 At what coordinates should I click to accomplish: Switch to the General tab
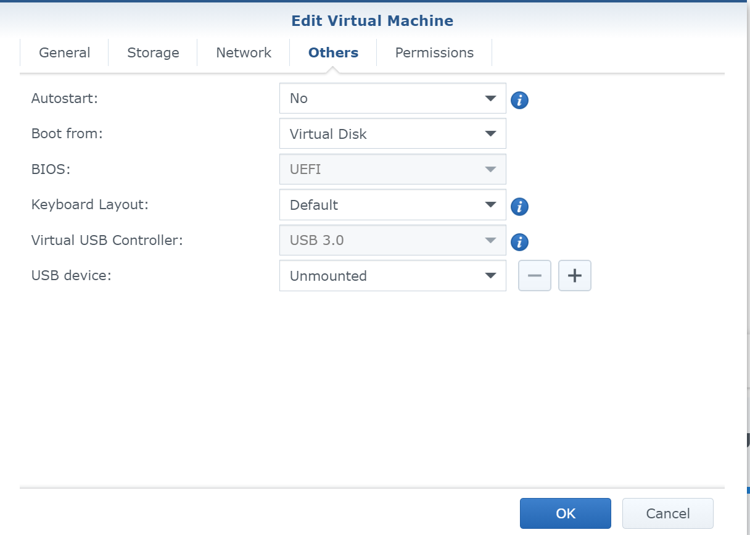pos(64,52)
